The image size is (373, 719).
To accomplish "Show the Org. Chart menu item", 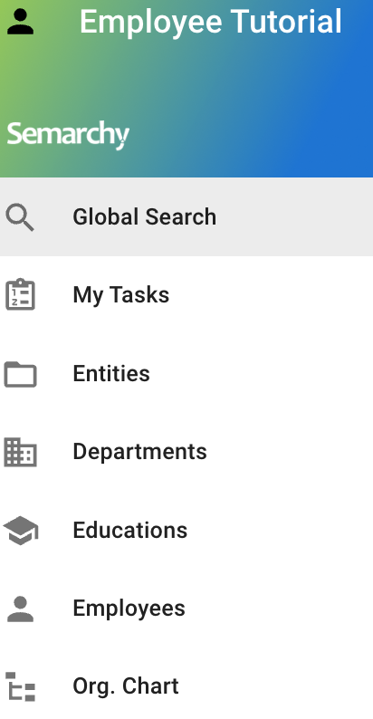I will click(x=186, y=686).
